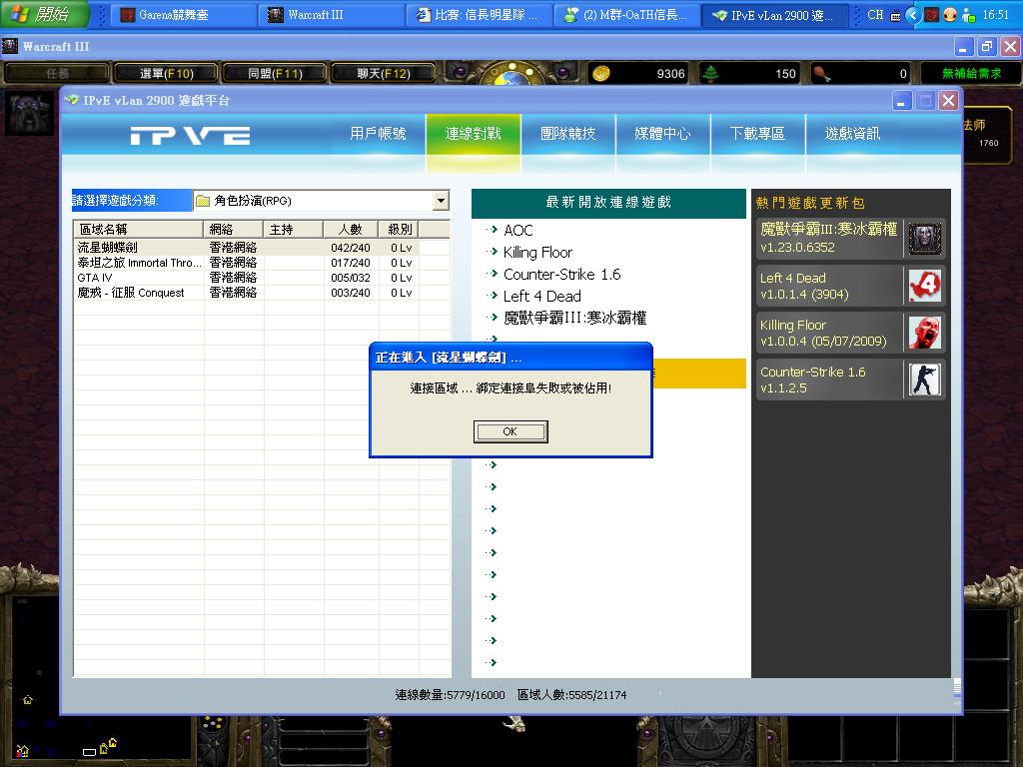The image size is (1023, 767).
Task: Open the AOC game link
Action: coord(517,231)
